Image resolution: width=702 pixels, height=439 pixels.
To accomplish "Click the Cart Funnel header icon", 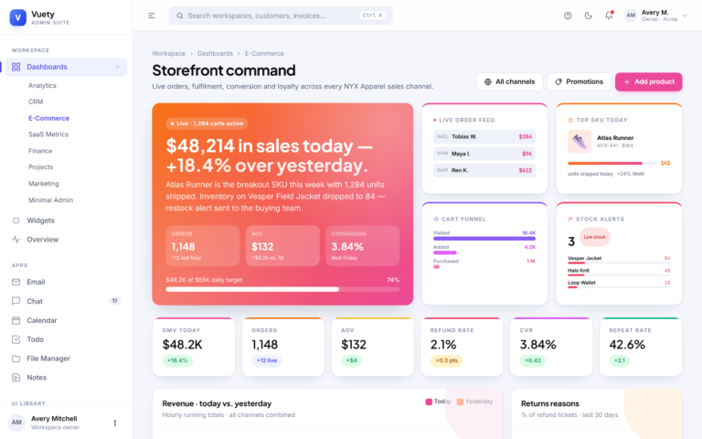I will (436, 219).
